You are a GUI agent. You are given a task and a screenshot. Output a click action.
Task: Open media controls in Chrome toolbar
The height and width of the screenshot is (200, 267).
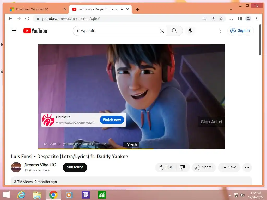pos(231,18)
